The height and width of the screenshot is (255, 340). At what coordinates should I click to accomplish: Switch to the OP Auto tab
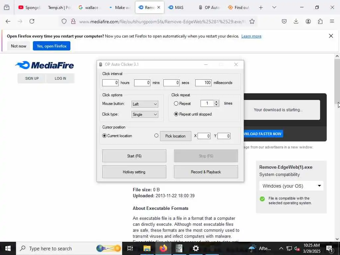pos(209,8)
